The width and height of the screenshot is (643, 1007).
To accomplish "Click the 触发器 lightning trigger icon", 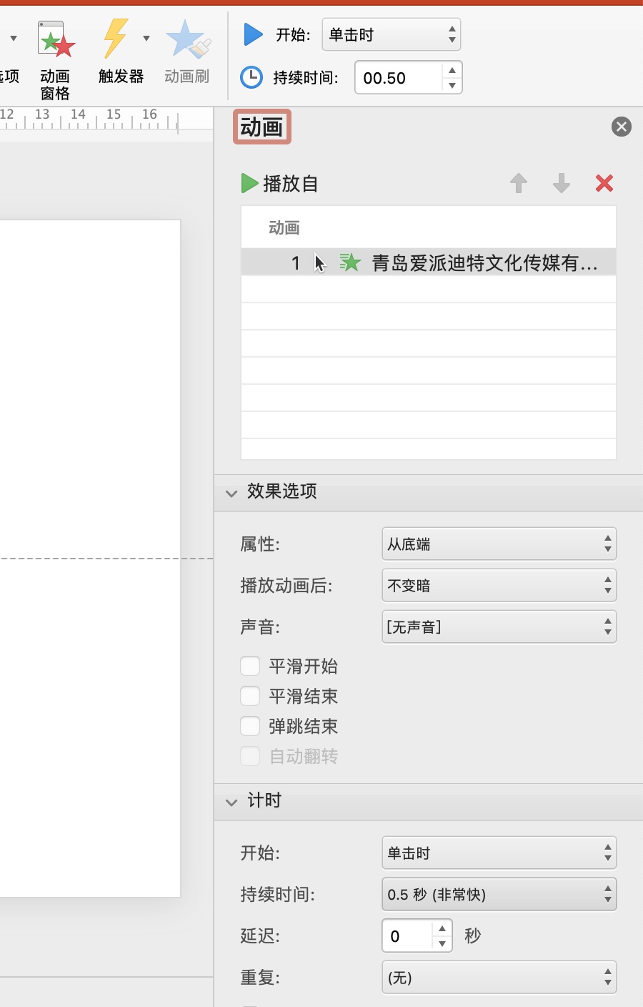I will 116,38.
